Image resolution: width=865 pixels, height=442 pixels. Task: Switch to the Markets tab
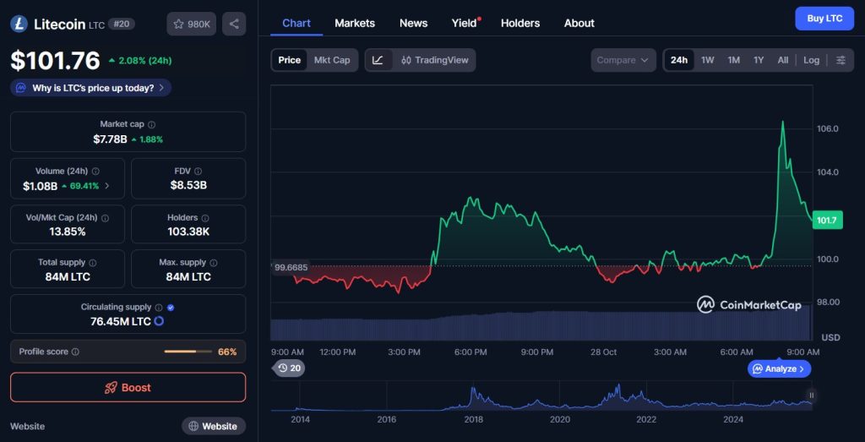[355, 23]
